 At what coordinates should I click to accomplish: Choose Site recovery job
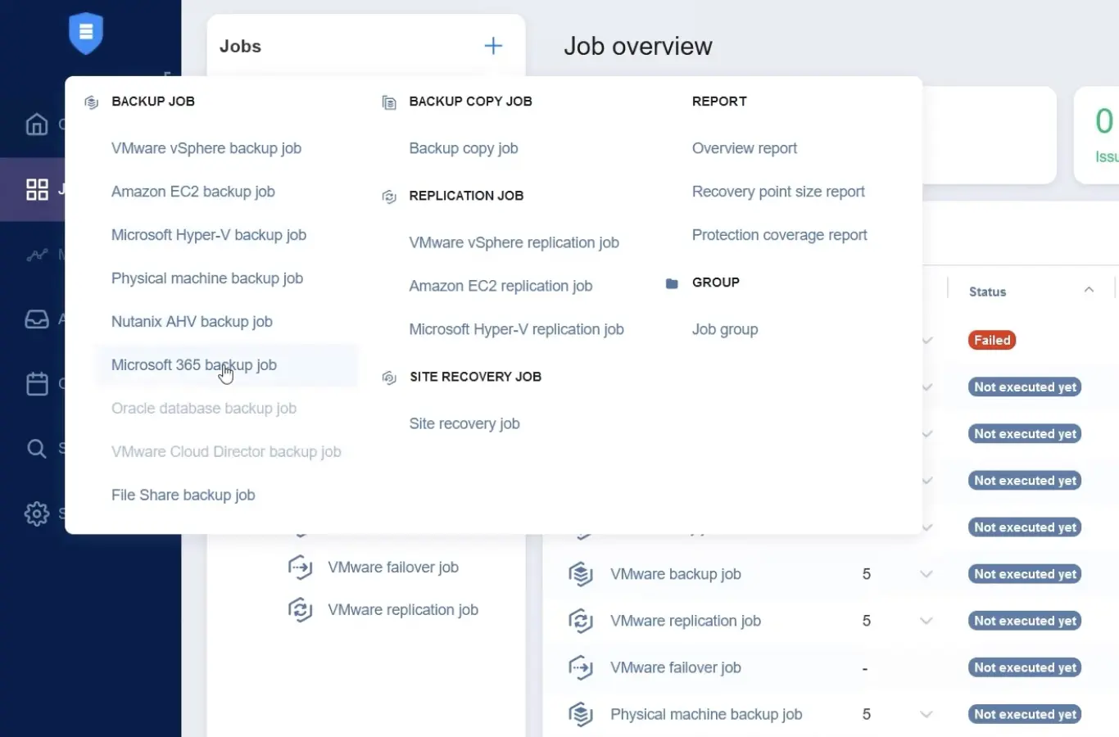click(464, 423)
